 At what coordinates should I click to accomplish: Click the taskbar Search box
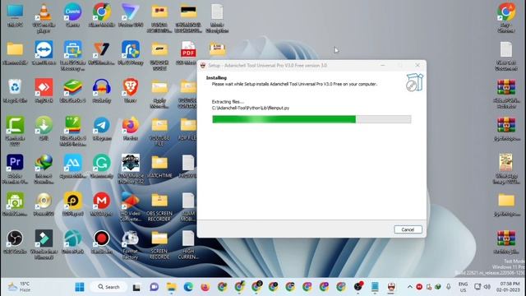click(x=109, y=287)
